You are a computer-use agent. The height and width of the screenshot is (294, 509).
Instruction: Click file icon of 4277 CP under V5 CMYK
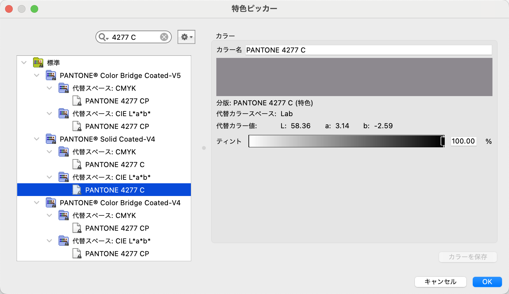coord(77,101)
